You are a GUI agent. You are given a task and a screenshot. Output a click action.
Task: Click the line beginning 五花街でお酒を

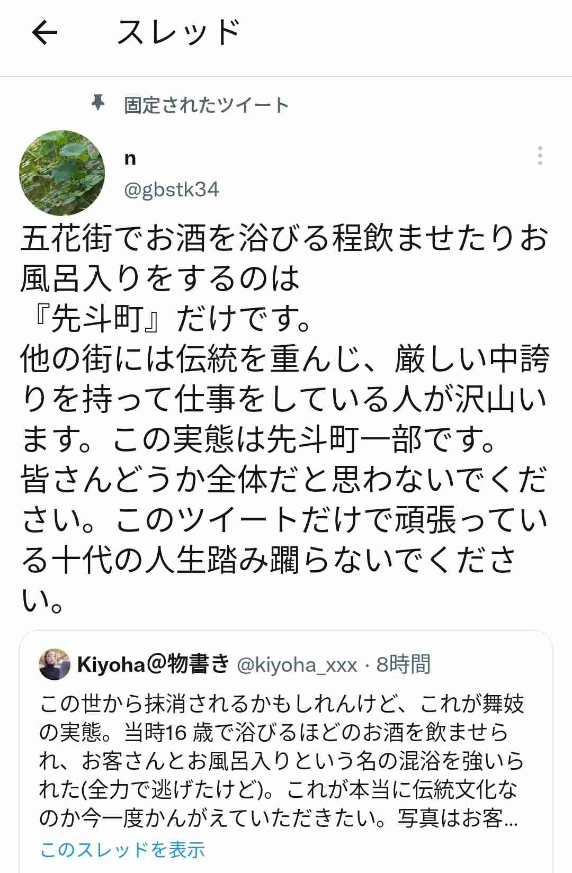pyautogui.click(x=285, y=238)
